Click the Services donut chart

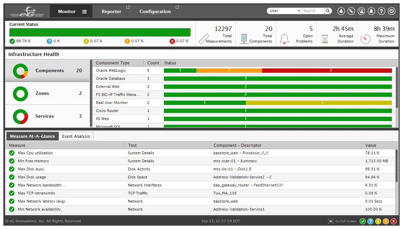[20, 116]
